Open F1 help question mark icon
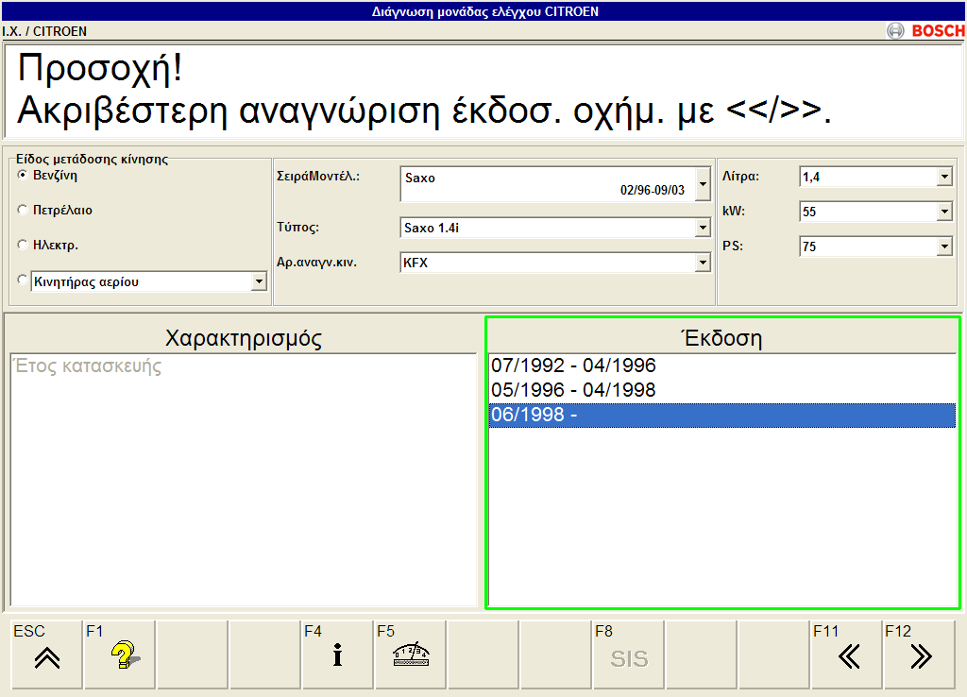The image size is (967, 697). [x=120, y=654]
